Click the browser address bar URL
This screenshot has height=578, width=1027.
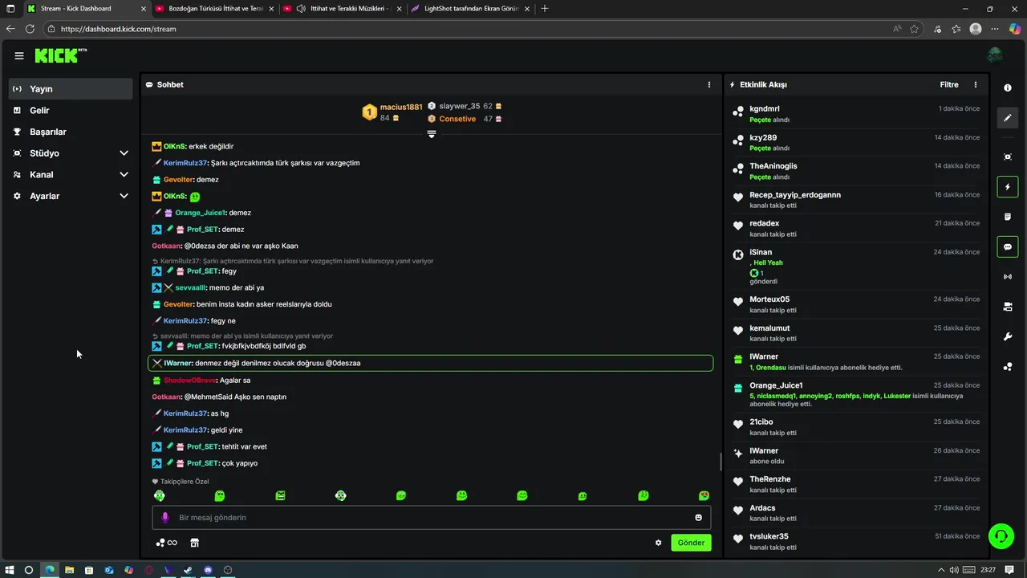click(x=119, y=29)
